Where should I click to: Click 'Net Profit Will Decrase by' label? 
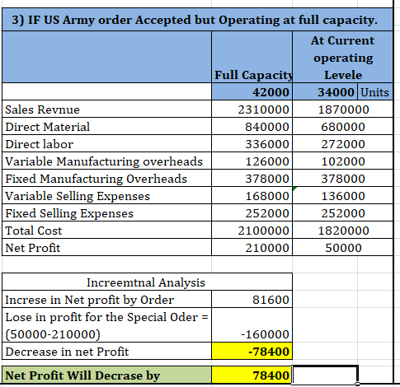106,375
